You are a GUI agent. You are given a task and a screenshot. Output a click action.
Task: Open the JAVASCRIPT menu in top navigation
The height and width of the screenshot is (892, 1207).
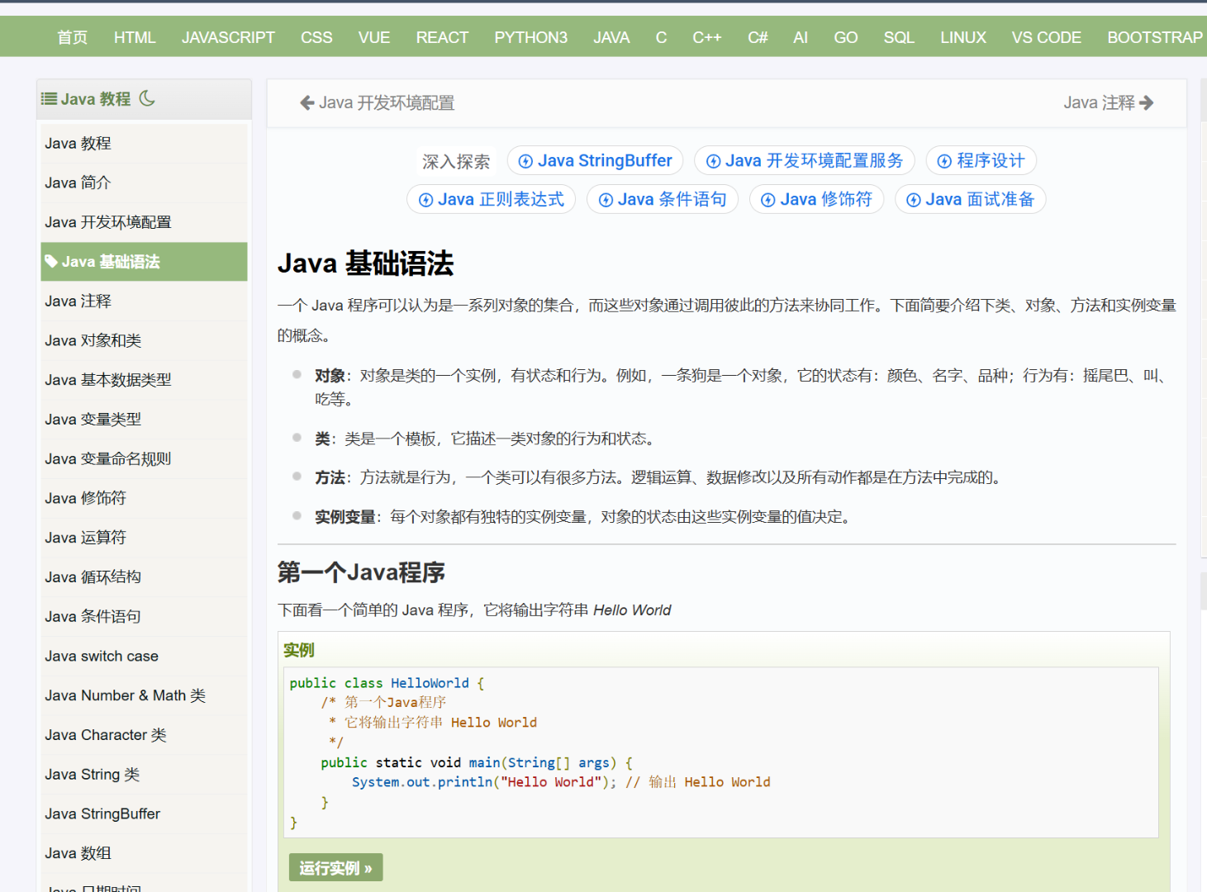point(228,37)
